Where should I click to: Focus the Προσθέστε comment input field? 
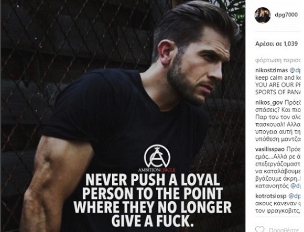click(x=285, y=230)
